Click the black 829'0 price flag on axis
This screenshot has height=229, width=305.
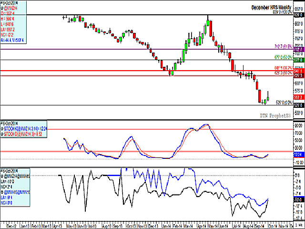point(299,15)
